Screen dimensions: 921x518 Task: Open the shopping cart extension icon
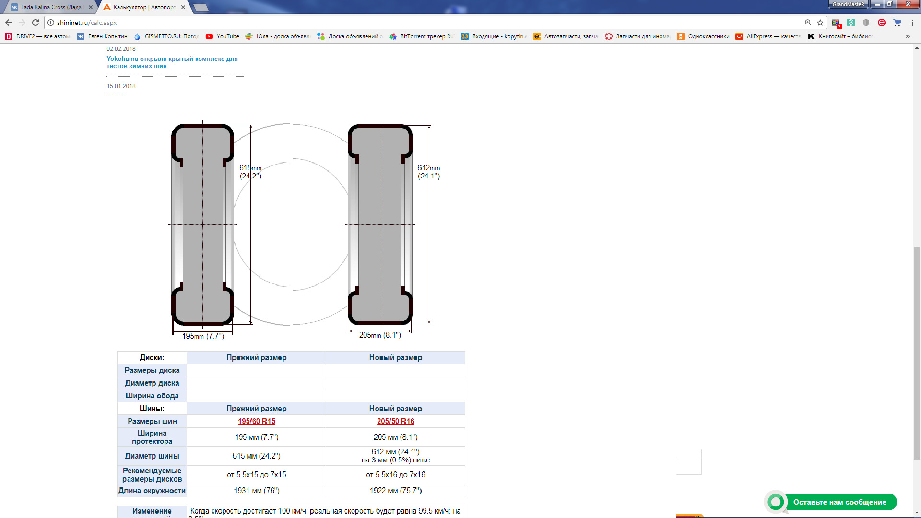(897, 23)
